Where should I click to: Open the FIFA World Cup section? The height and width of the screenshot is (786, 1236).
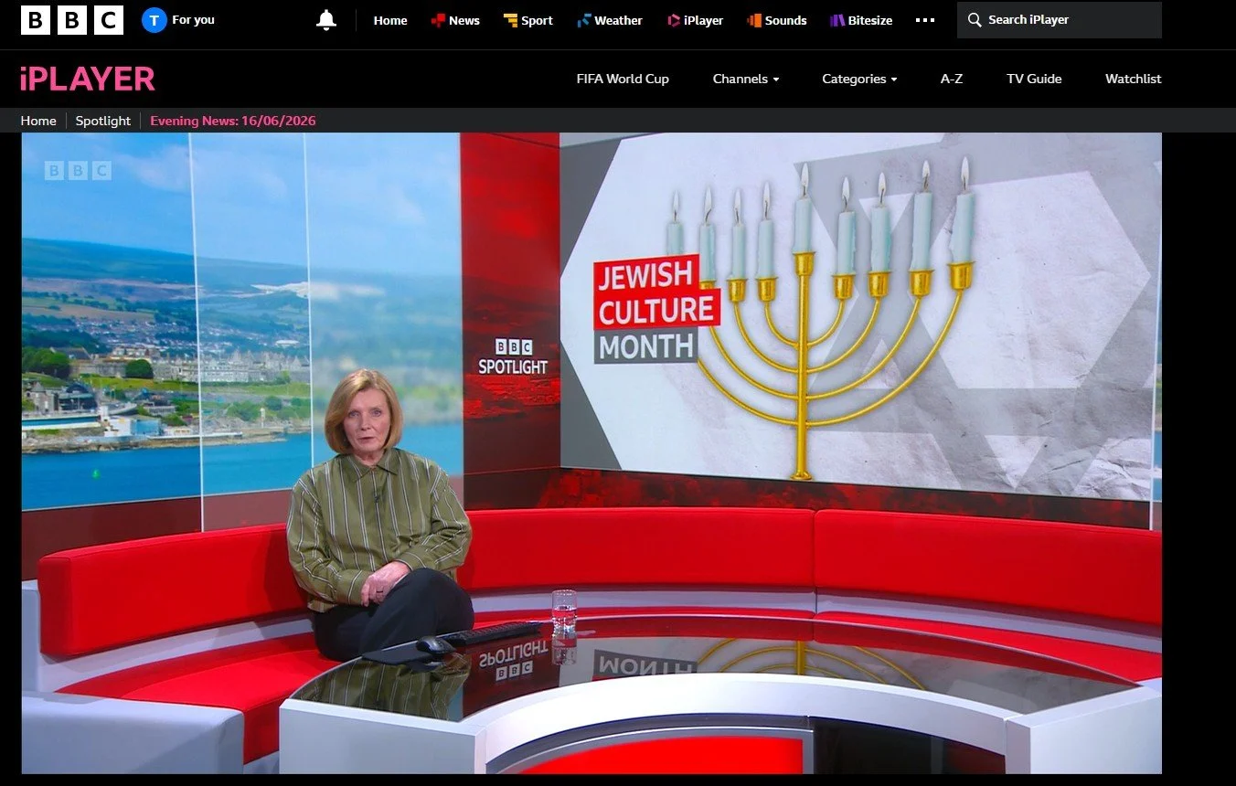623,80
